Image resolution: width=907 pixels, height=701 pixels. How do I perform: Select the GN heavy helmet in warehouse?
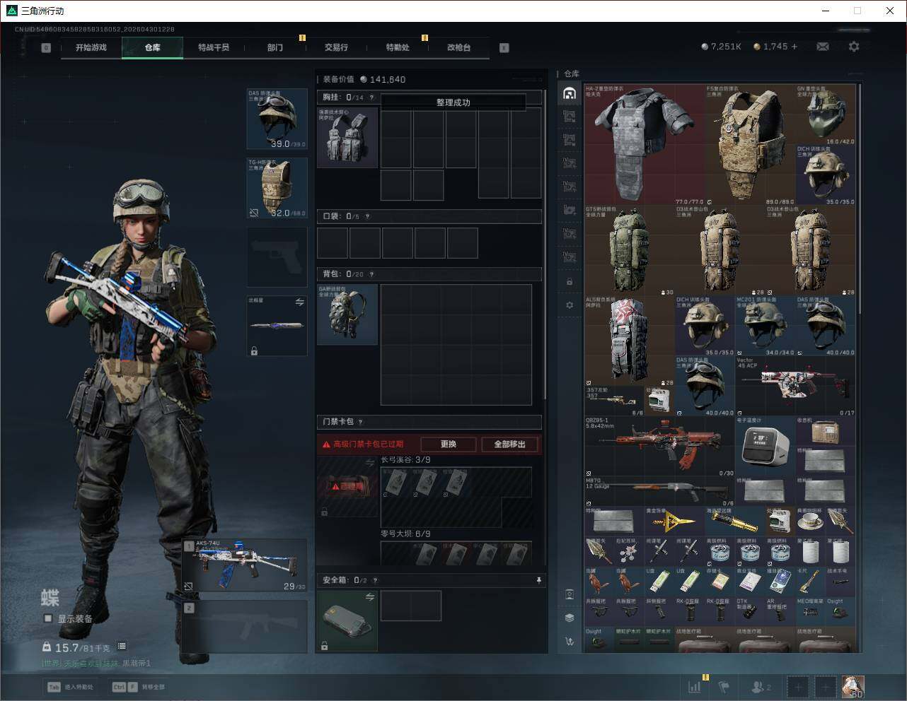coord(826,115)
